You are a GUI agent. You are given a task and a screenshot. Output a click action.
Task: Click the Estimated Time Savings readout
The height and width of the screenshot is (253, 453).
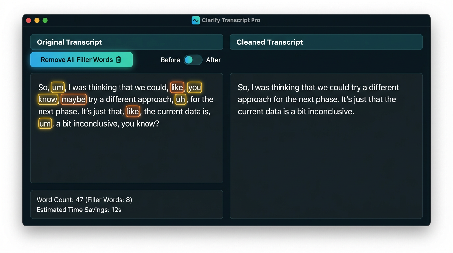(79, 210)
